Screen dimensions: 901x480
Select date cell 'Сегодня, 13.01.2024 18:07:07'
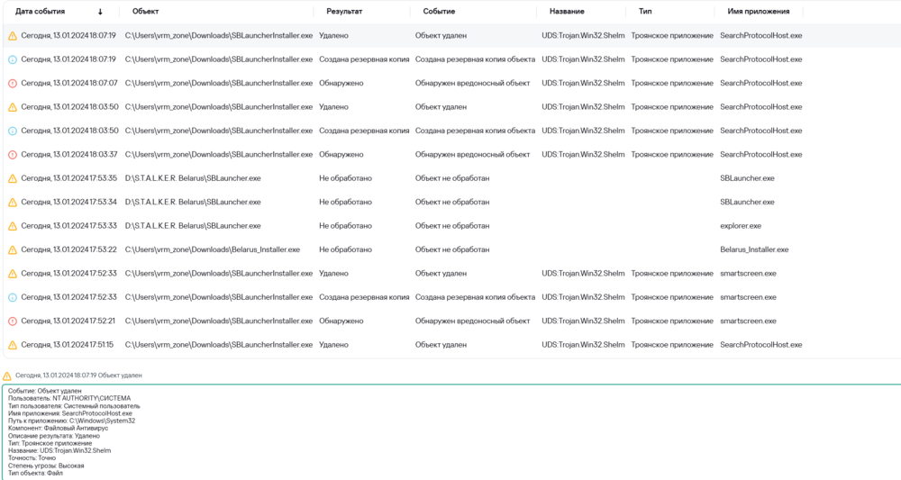pos(69,83)
